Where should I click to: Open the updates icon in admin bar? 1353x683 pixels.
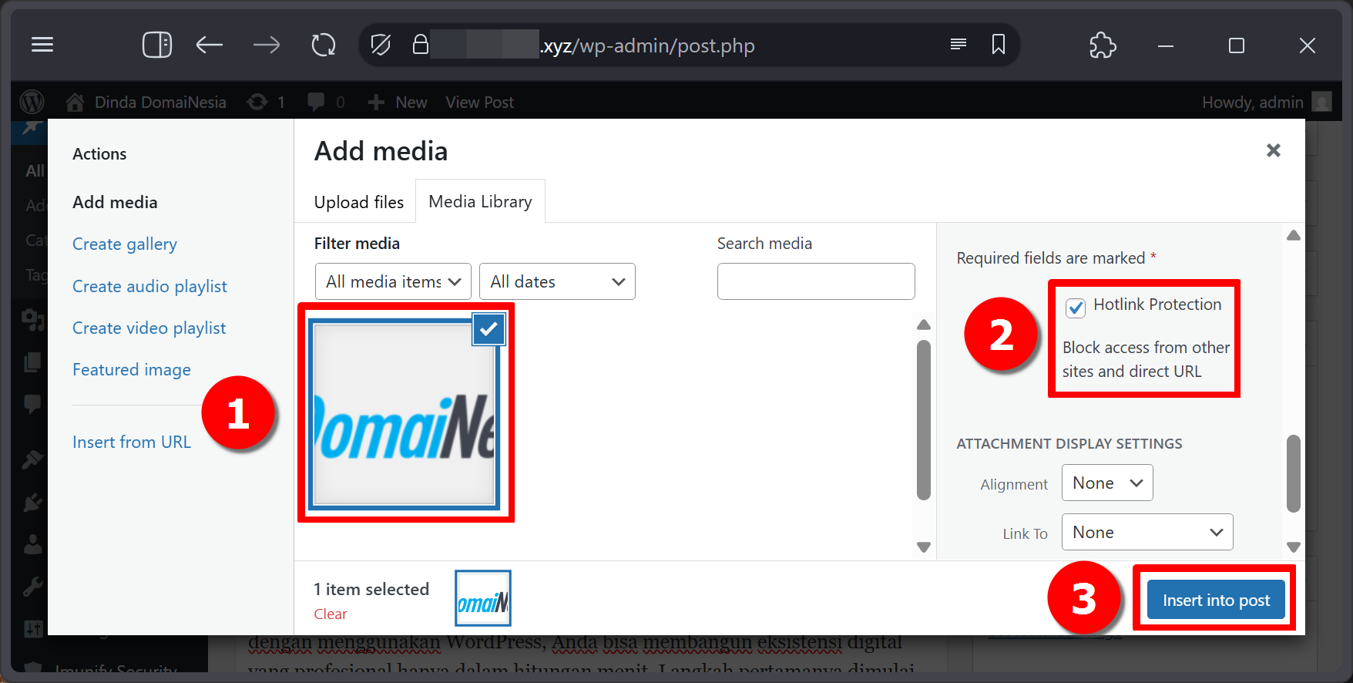tap(266, 102)
